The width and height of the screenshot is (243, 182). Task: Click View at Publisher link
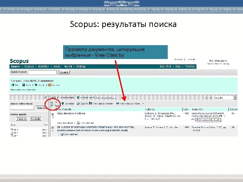[x=65, y=123]
